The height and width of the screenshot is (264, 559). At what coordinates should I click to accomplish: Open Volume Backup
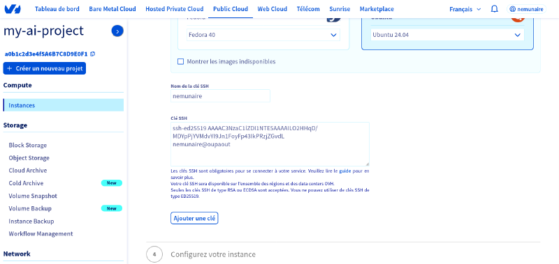(x=30, y=208)
